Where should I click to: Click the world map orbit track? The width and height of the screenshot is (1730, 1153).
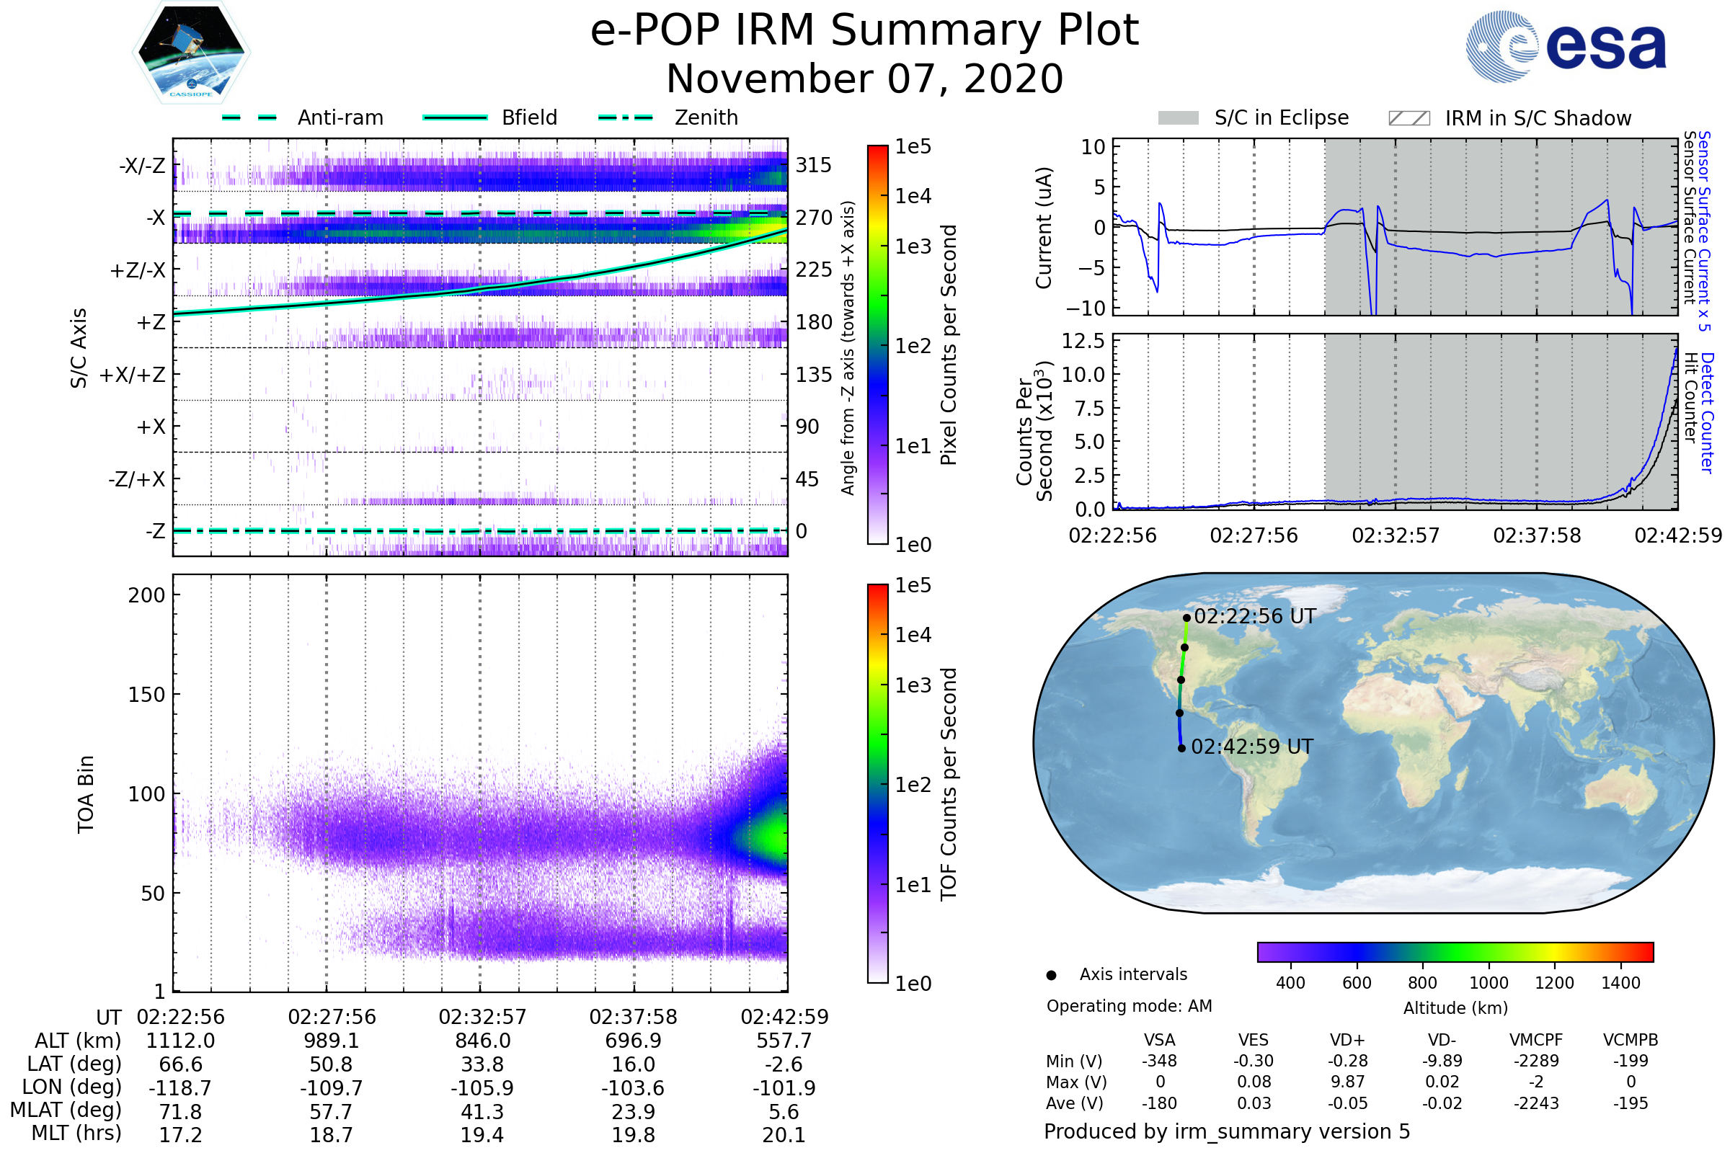click(1181, 665)
